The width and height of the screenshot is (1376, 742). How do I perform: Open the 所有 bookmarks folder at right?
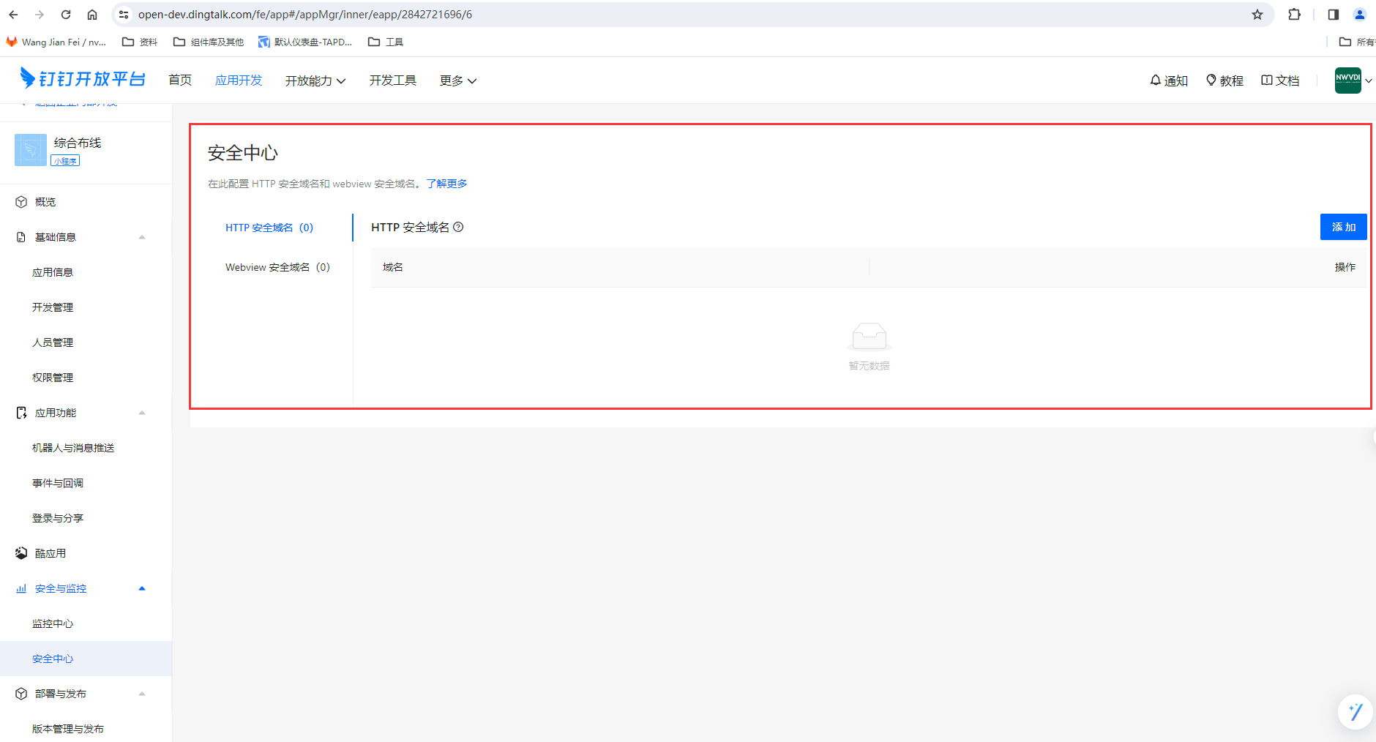click(1357, 42)
